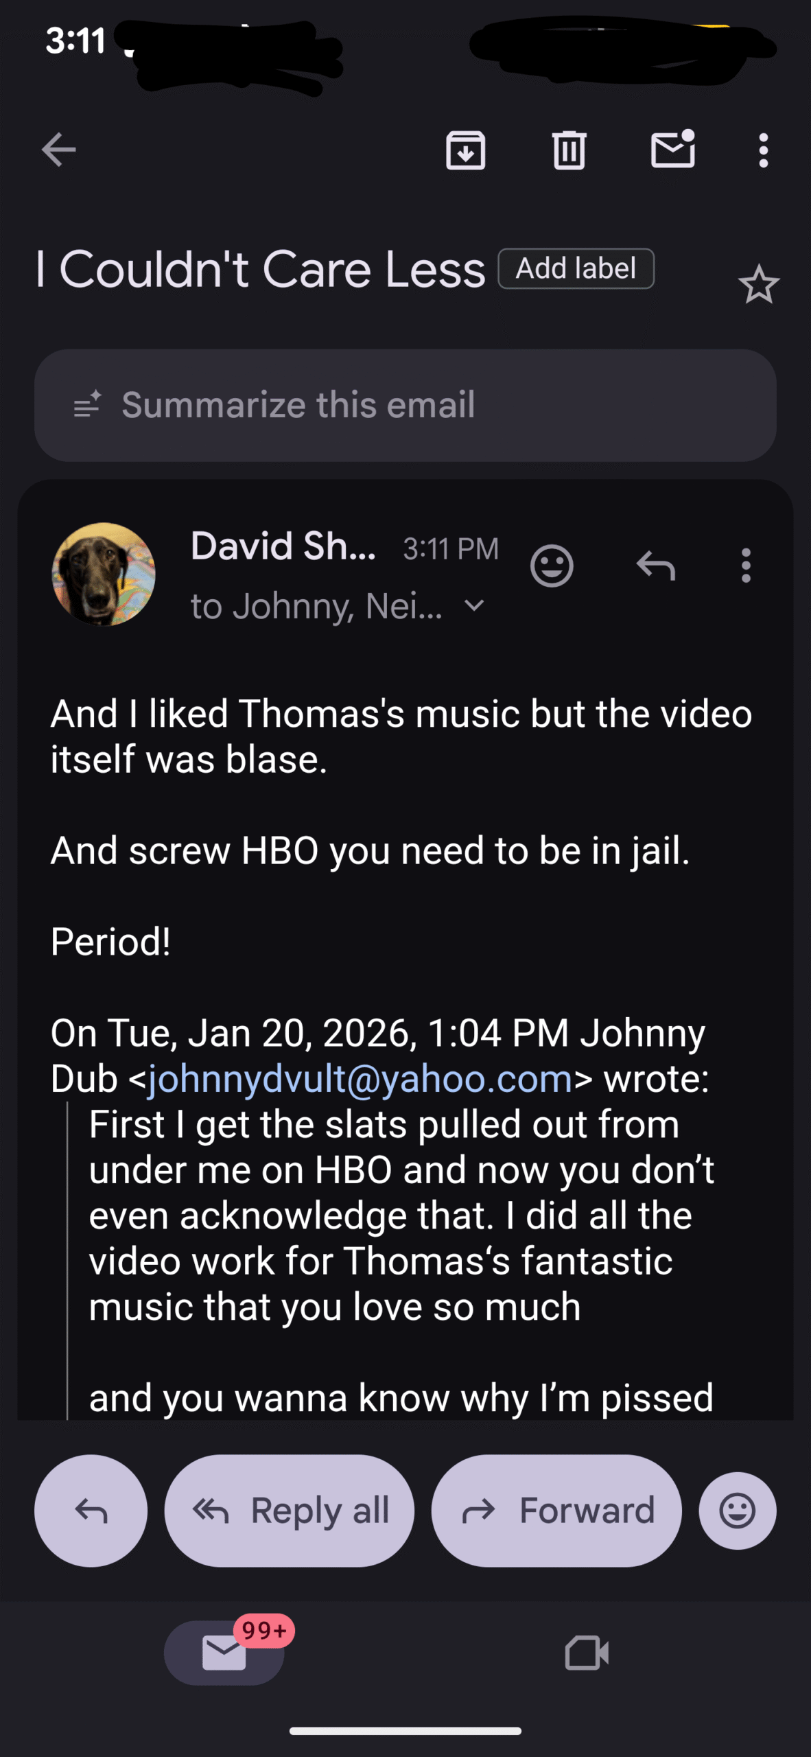
Task: Click Add label button
Action: click(576, 268)
